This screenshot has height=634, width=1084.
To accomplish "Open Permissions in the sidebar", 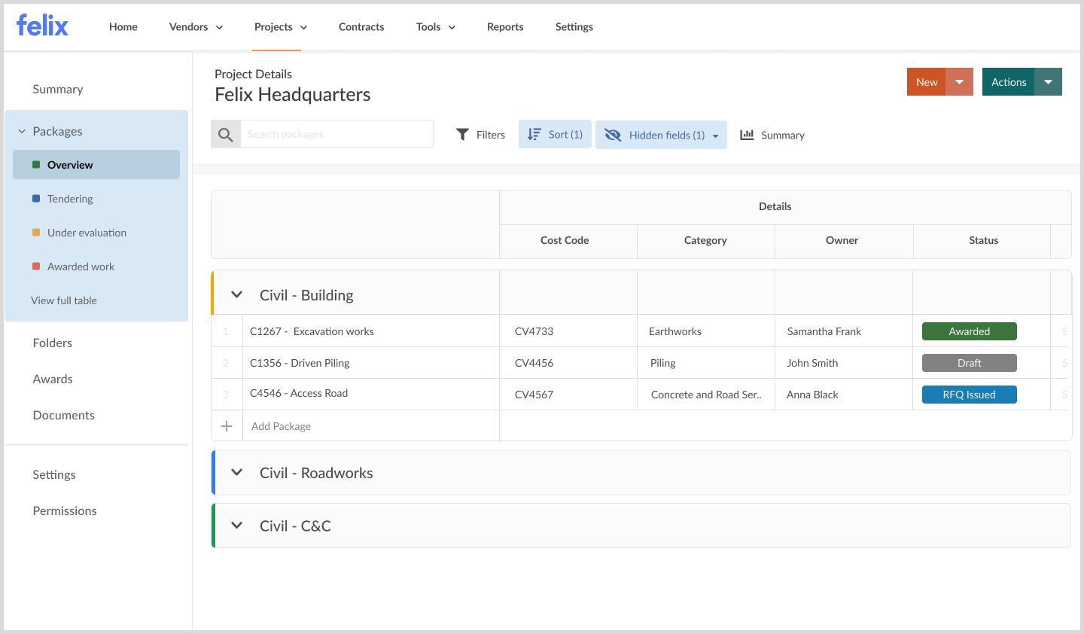I will coord(65,511).
